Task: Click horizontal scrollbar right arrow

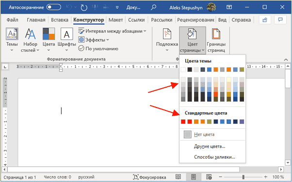Action: tap(281, 169)
